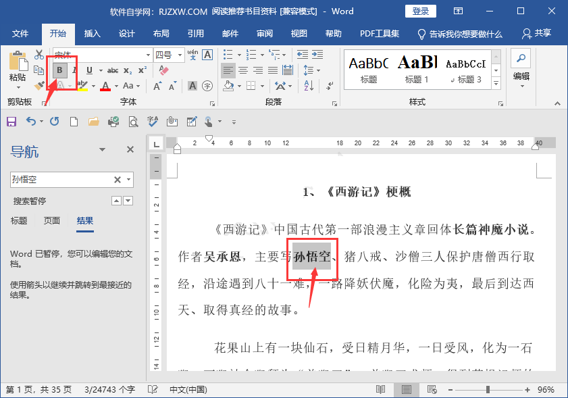The image size is (568, 398).
Task: Apply italic formatting
Action: coord(74,70)
